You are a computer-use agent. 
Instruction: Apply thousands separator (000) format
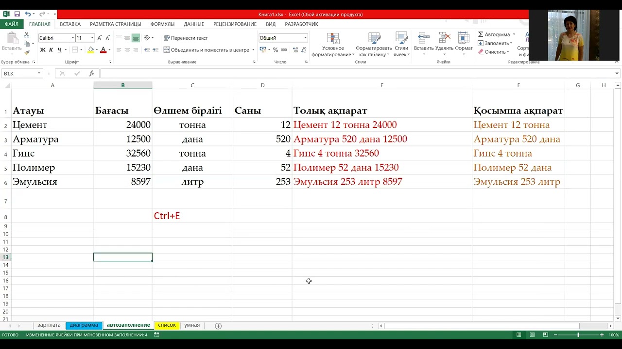click(284, 50)
